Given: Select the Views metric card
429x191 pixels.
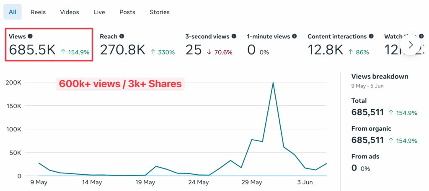Looking at the screenshot, I should coord(49,45).
